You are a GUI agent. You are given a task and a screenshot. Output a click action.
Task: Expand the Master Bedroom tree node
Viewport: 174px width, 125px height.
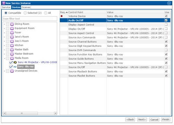coord(4,54)
